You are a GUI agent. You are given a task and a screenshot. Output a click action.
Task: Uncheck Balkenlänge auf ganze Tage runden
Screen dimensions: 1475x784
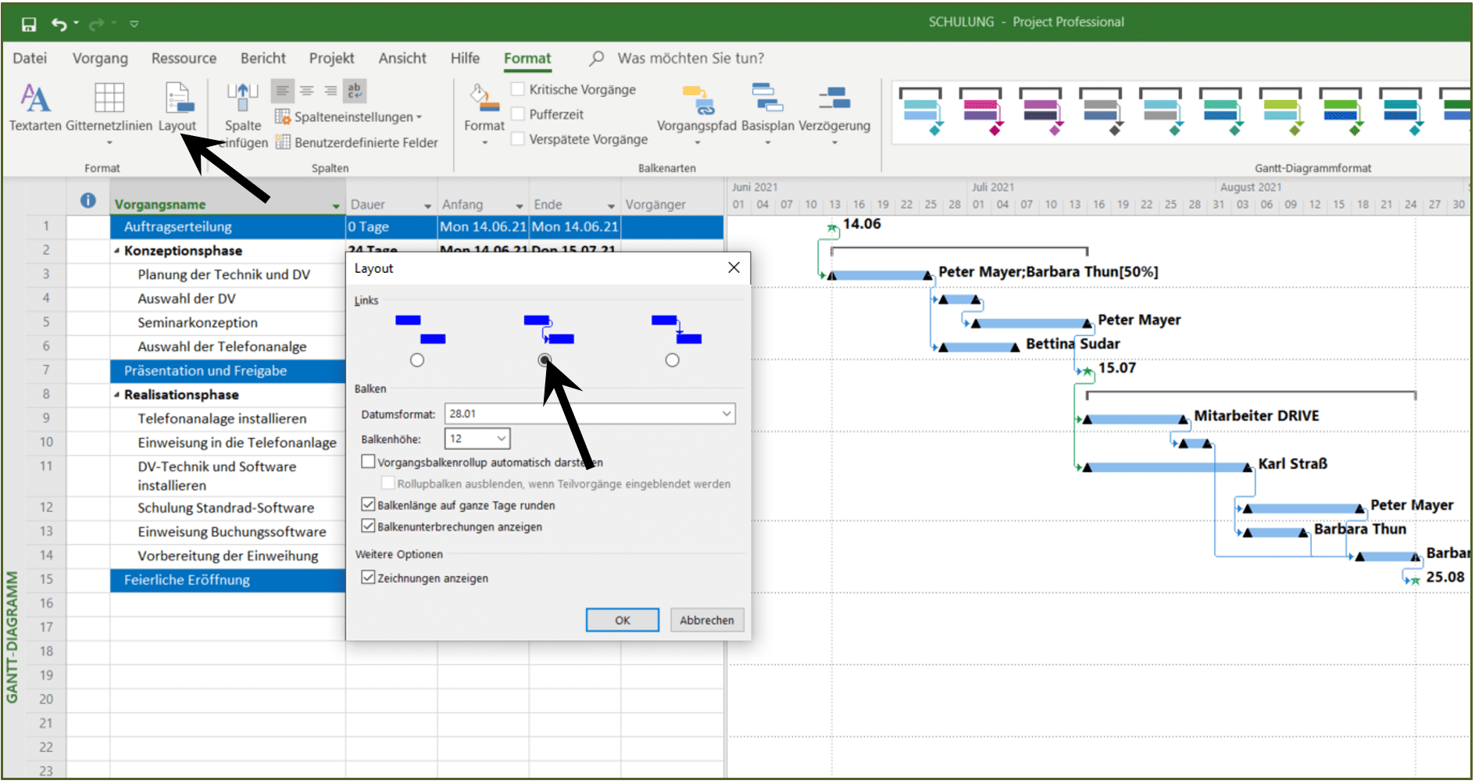tap(368, 504)
